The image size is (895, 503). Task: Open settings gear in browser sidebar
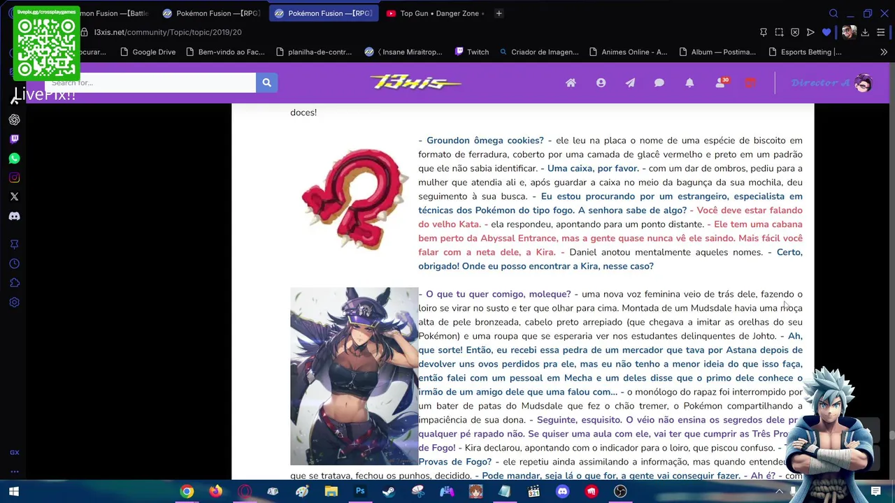coord(14,302)
